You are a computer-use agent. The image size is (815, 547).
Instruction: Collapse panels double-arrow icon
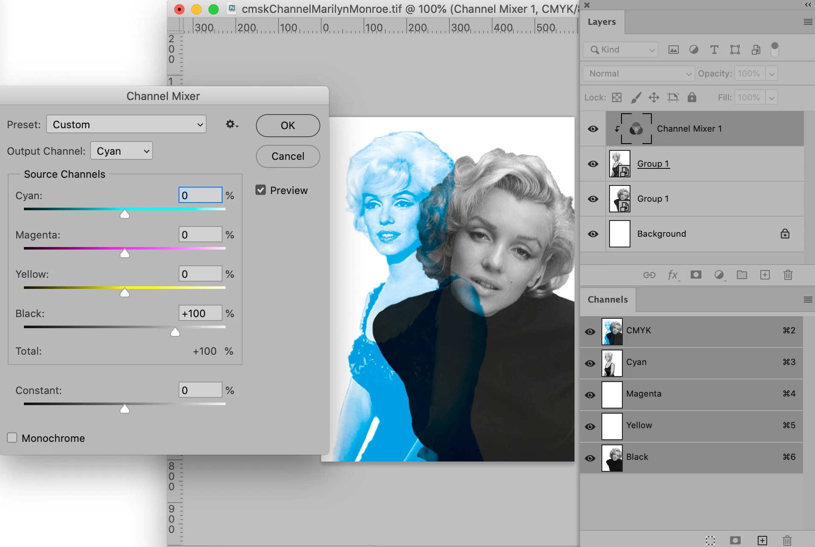[x=808, y=5]
